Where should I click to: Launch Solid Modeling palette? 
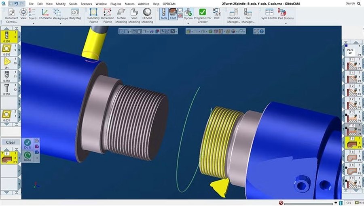(134, 15)
